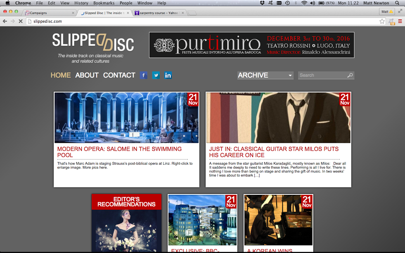Open the Chrome hamburger menu

point(400,21)
